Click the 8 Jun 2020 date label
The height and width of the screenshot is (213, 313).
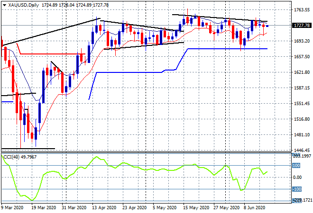tap(254, 208)
